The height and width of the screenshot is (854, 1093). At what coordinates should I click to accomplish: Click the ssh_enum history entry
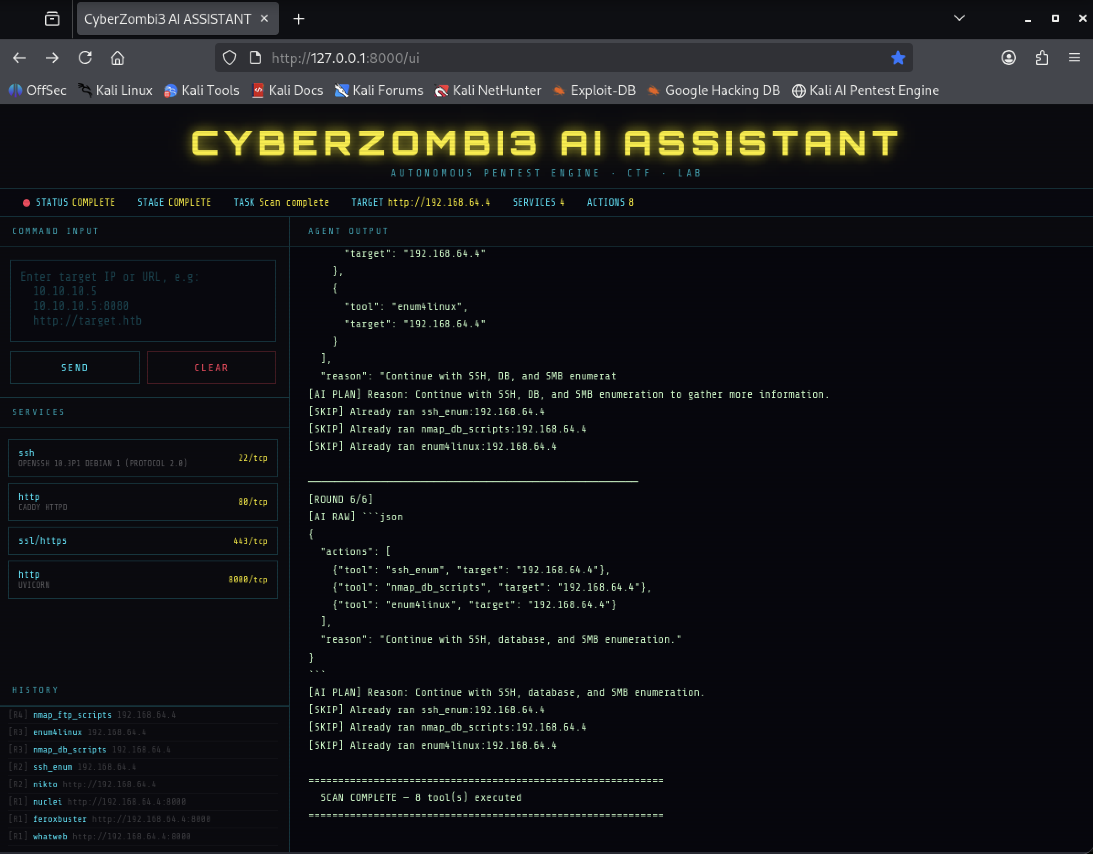click(x=143, y=767)
